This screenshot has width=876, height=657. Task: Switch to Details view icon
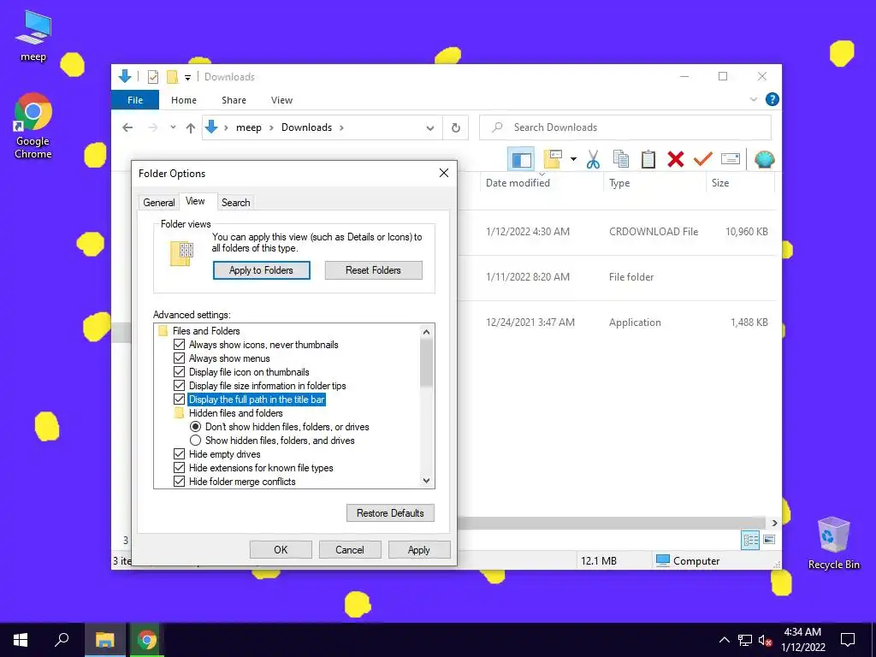pos(750,540)
